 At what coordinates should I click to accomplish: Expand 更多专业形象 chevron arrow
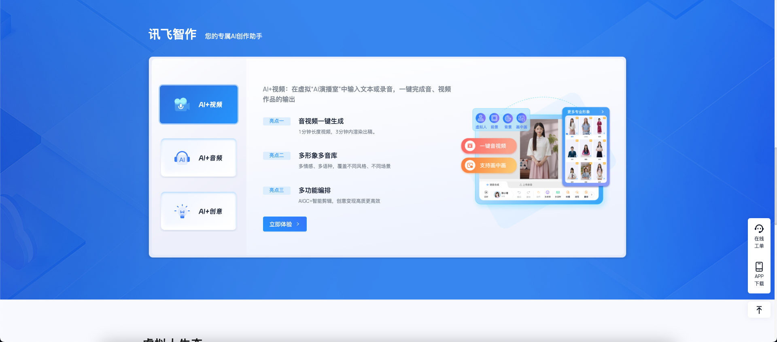click(x=603, y=112)
